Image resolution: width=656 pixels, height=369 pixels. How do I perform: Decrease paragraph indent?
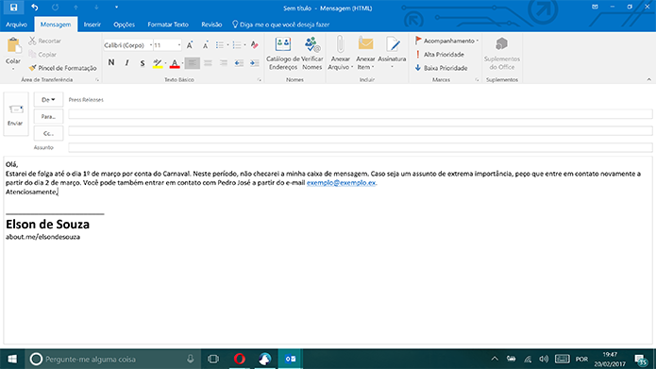(239, 63)
